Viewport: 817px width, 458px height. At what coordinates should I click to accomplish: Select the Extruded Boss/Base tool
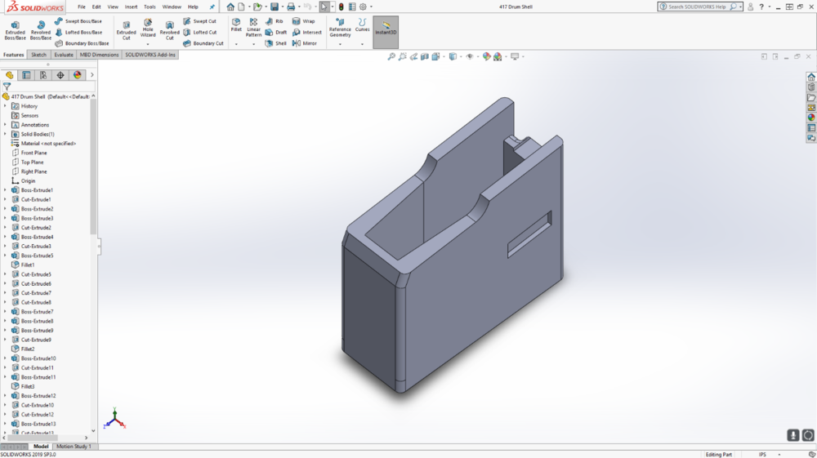[15, 30]
